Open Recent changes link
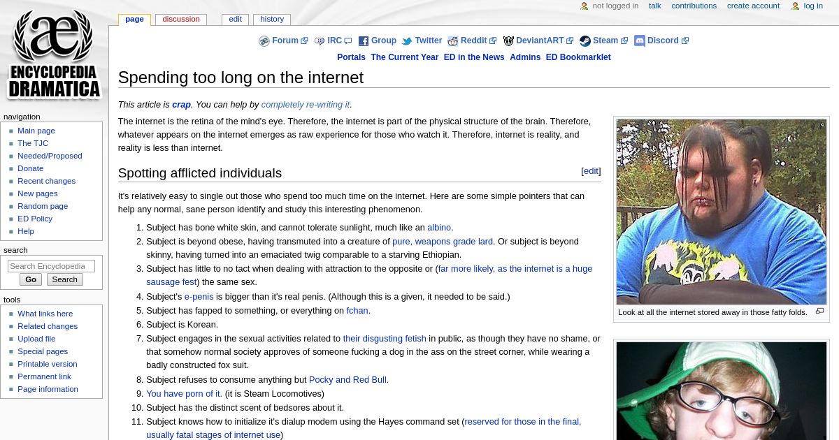 (x=46, y=181)
